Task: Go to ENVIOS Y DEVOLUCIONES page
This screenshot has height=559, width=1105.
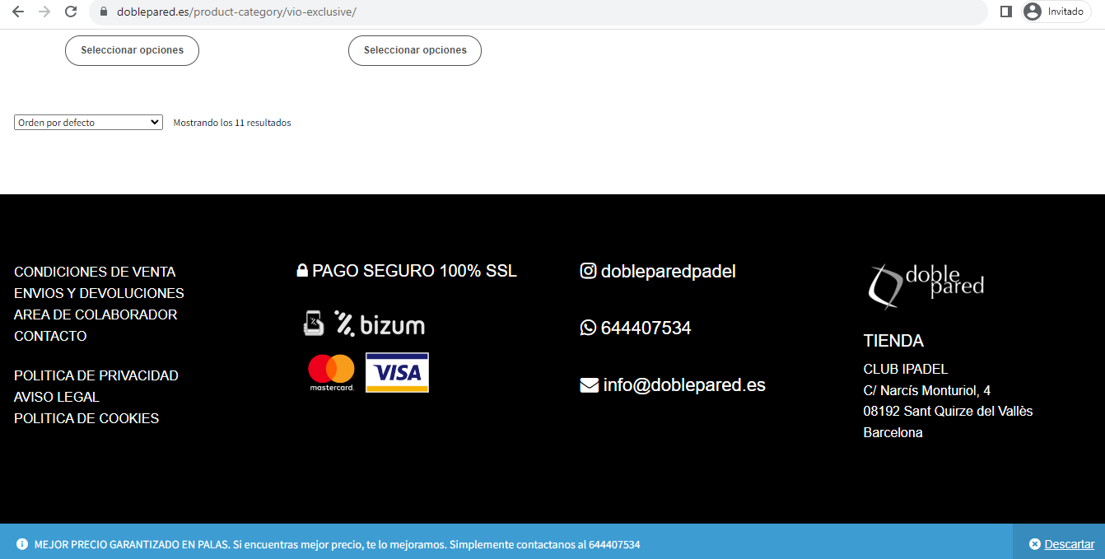Action: point(99,293)
